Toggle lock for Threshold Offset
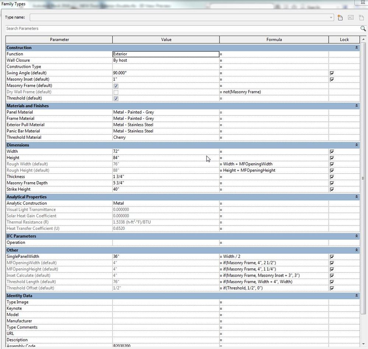This screenshot has width=368, height=349. coord(332,288)
